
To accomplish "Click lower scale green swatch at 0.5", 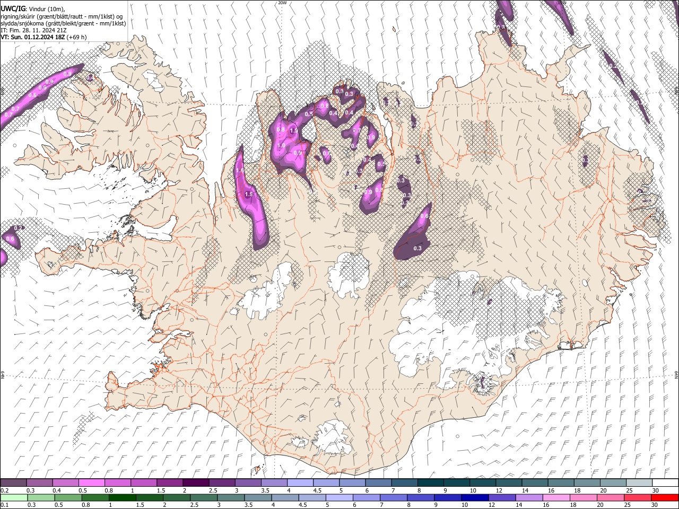I will [x=68, y=497].
